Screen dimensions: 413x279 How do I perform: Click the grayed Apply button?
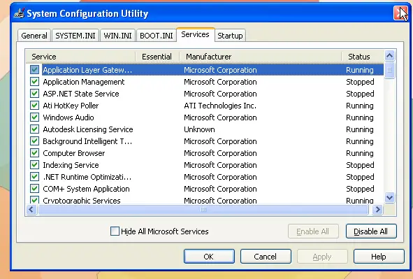[x=322, y=257]
